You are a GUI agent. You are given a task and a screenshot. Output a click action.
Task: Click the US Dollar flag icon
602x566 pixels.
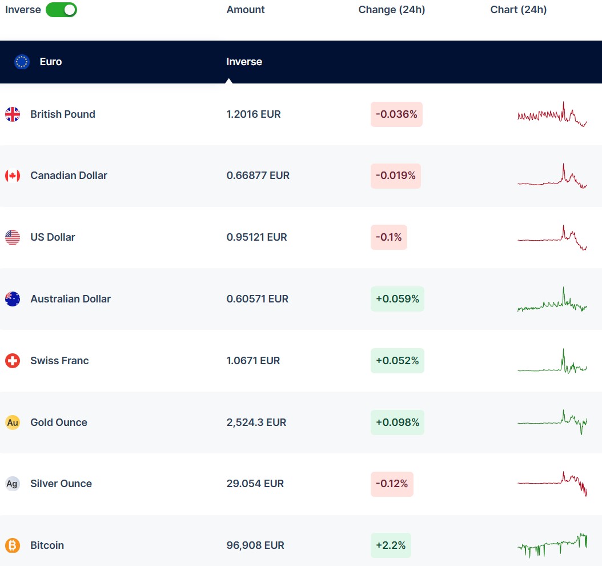tap(13, 237)
